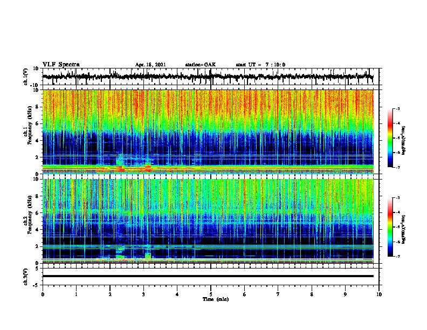427x330 pixels.
Task: Select the ch.1 "Frequency (kHz)" axis label
Action: click(x=30, y=126)
